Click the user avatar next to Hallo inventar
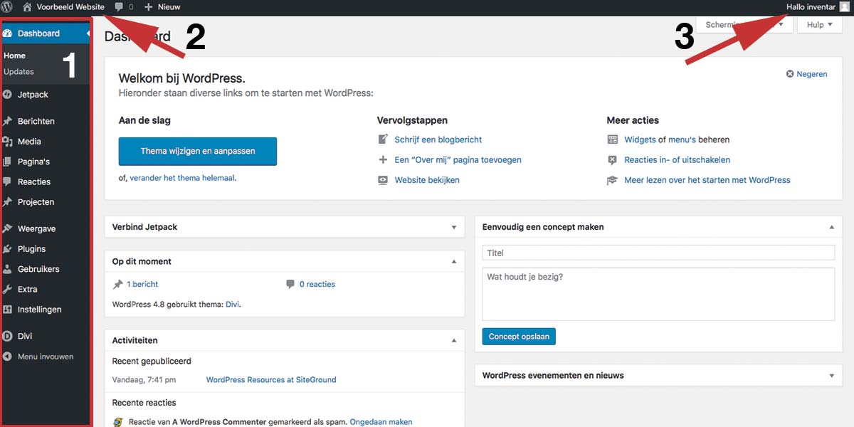The width and height of the screenshot is (854, 427). tap(844, 6)
